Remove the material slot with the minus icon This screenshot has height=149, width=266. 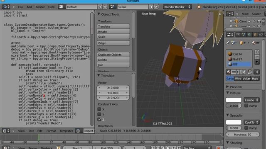coord(257,57)
